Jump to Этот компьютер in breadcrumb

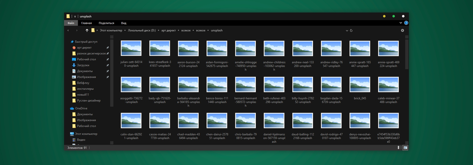(111, 30)
